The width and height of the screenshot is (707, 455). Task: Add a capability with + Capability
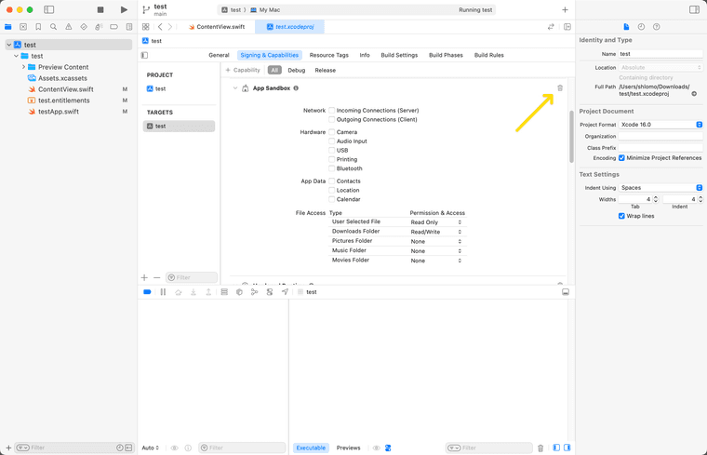(x=243, y=70)
